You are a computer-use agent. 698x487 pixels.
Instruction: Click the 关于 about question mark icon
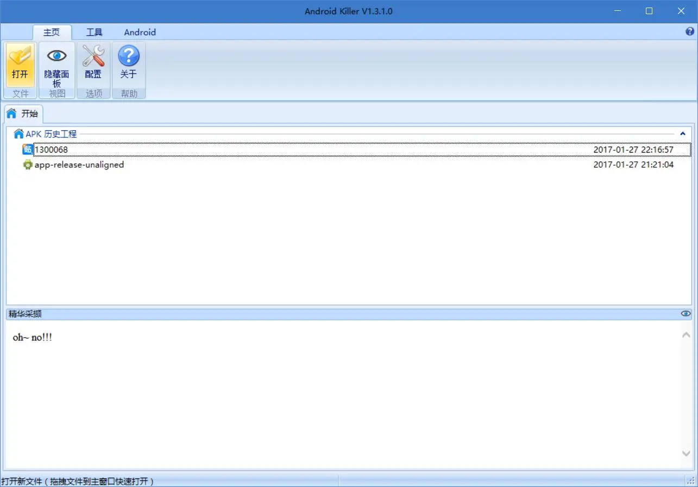pos(129,56)
